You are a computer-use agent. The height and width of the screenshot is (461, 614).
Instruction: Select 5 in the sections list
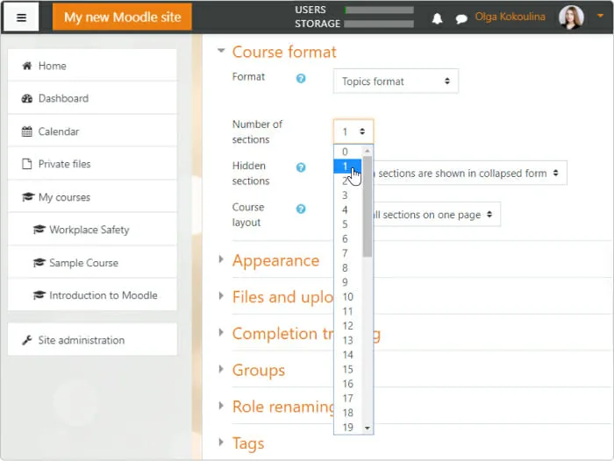347,224
